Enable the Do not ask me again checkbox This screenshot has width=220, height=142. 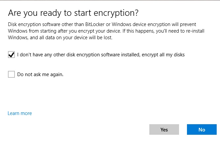11,74
